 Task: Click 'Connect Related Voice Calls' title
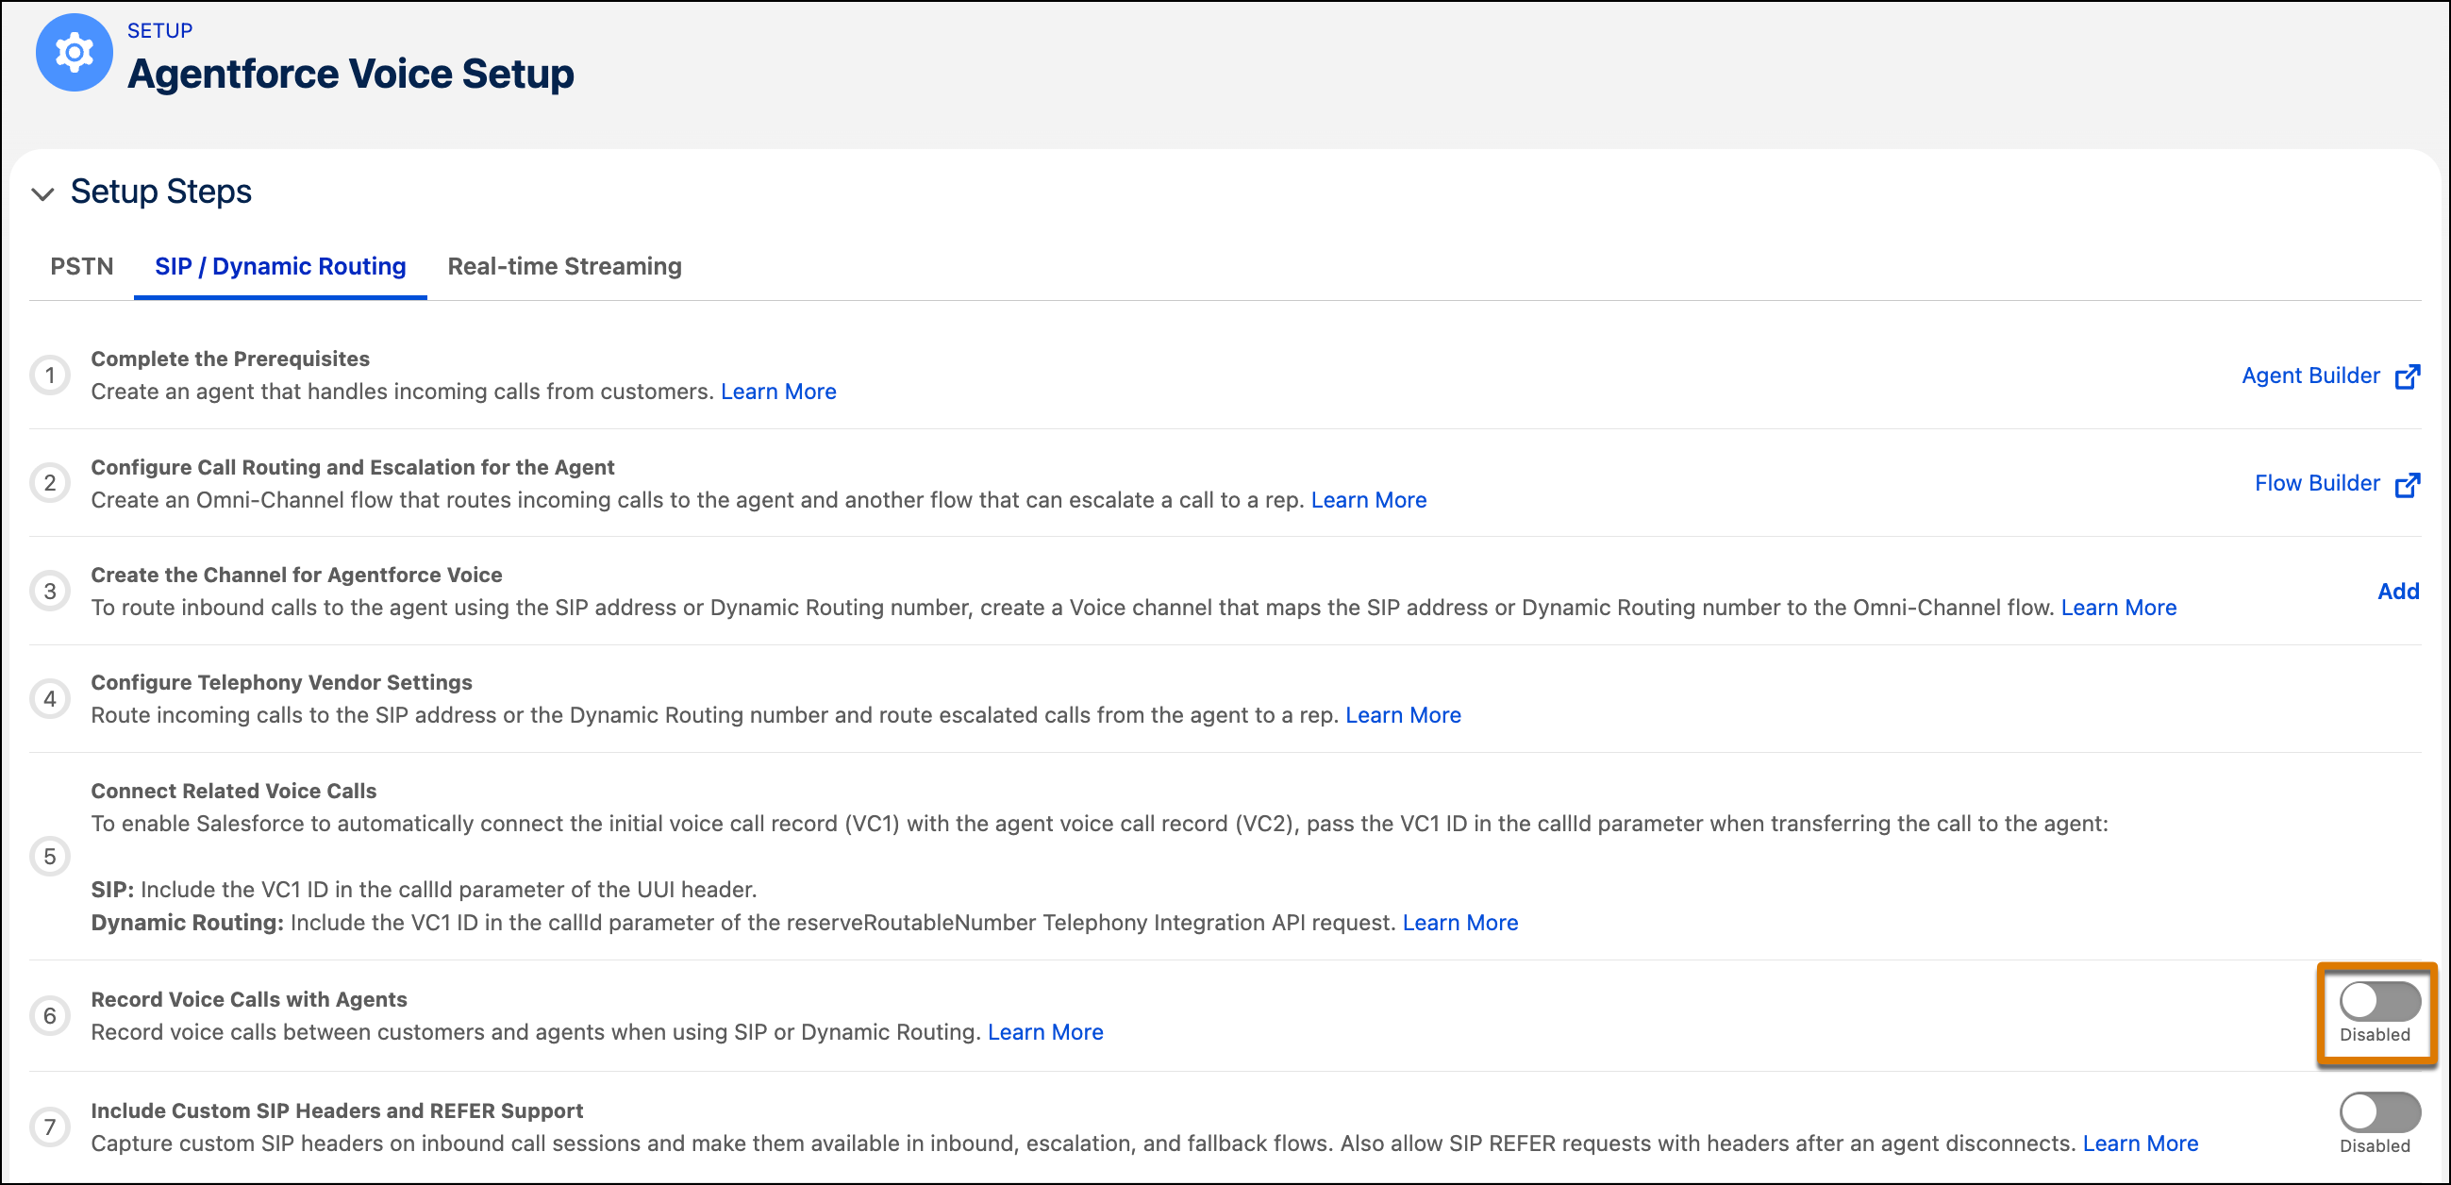point(233,791)
